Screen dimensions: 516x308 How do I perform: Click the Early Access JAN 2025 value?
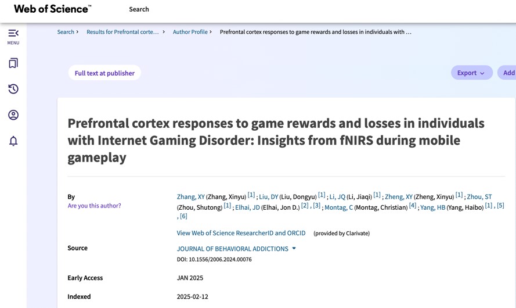pyautogui.click(x=190, y=278)
